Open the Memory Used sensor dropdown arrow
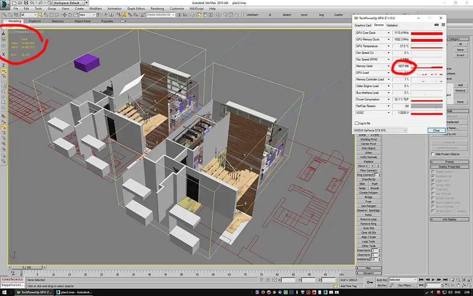473x296 pixels. (x=388, y=66)
